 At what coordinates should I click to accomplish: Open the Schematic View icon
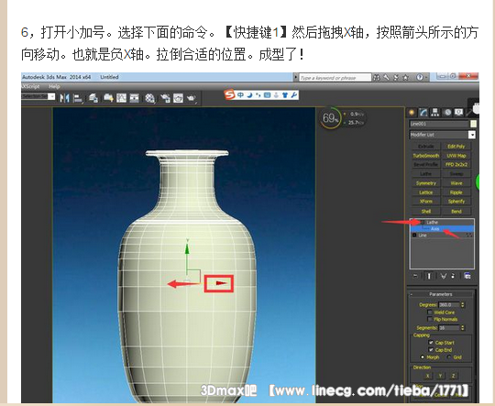pos(135,98)
